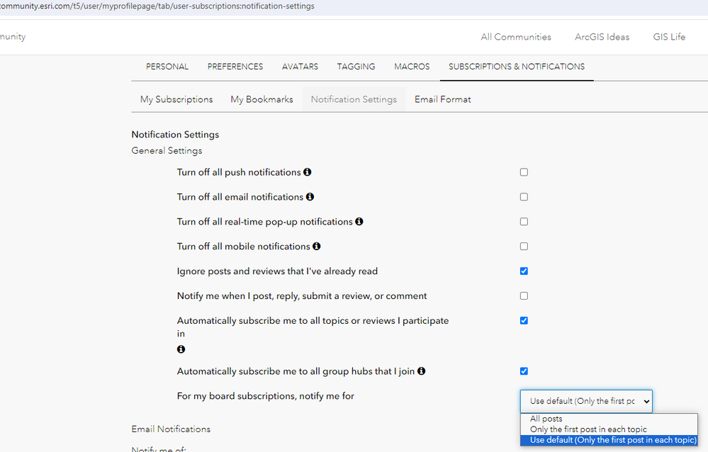The image size is (708, 452).
Task: Select the highlighted Use default option
Action: 609,440
